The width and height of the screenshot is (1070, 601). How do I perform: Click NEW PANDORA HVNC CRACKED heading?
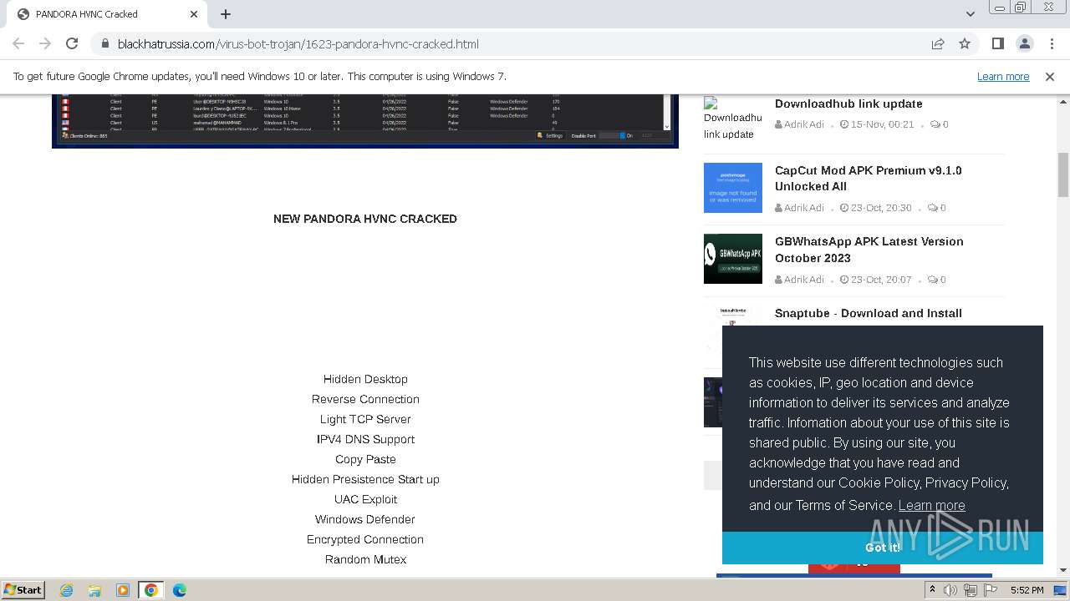coord(365,219)
